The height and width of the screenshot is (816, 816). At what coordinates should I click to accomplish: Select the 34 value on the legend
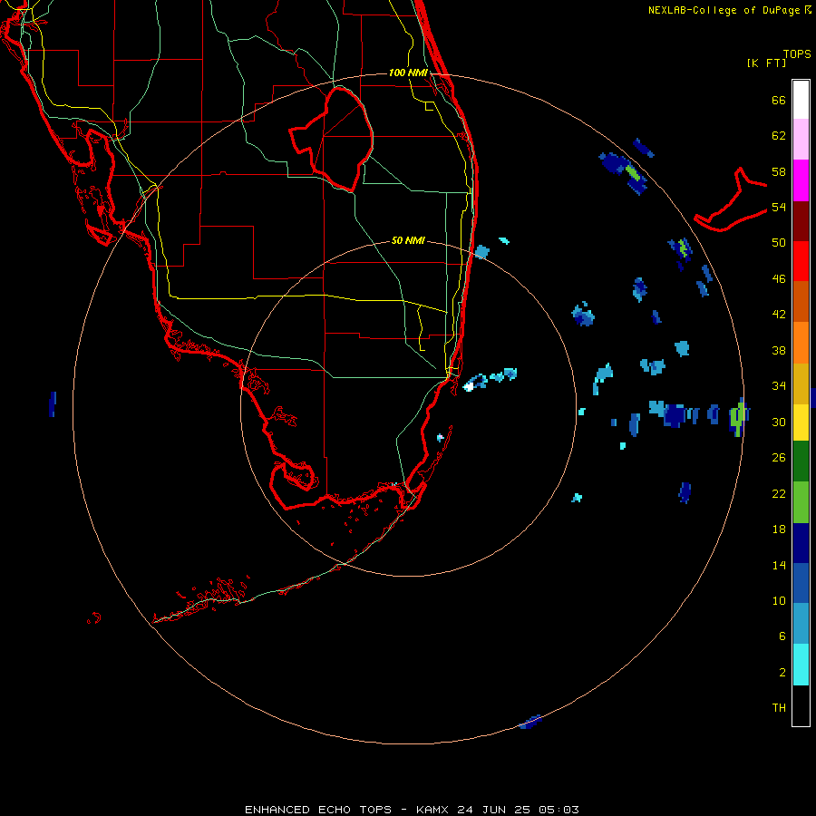(x=779, y=386)
